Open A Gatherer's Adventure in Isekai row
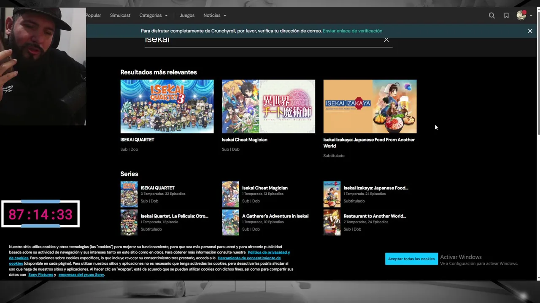540x303 pixels. pos(275,216)
